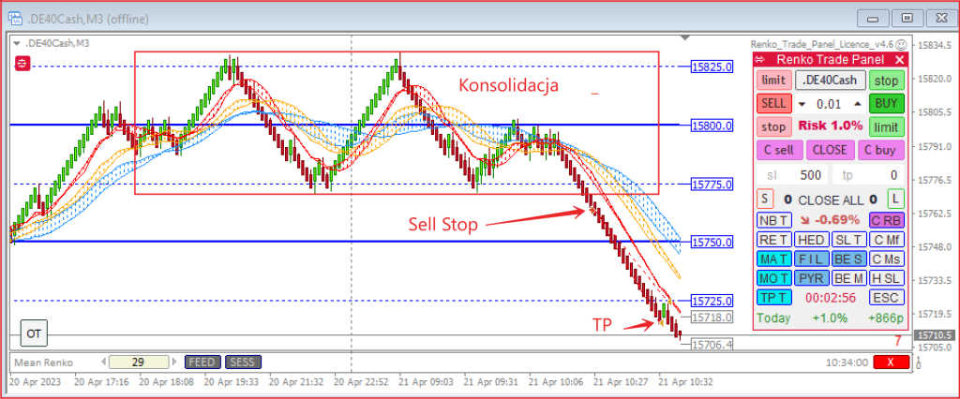Click the red chart tool icon at top left
This screenshot has width=960, height=399.
pyautogui.click(x=22, y=63)
